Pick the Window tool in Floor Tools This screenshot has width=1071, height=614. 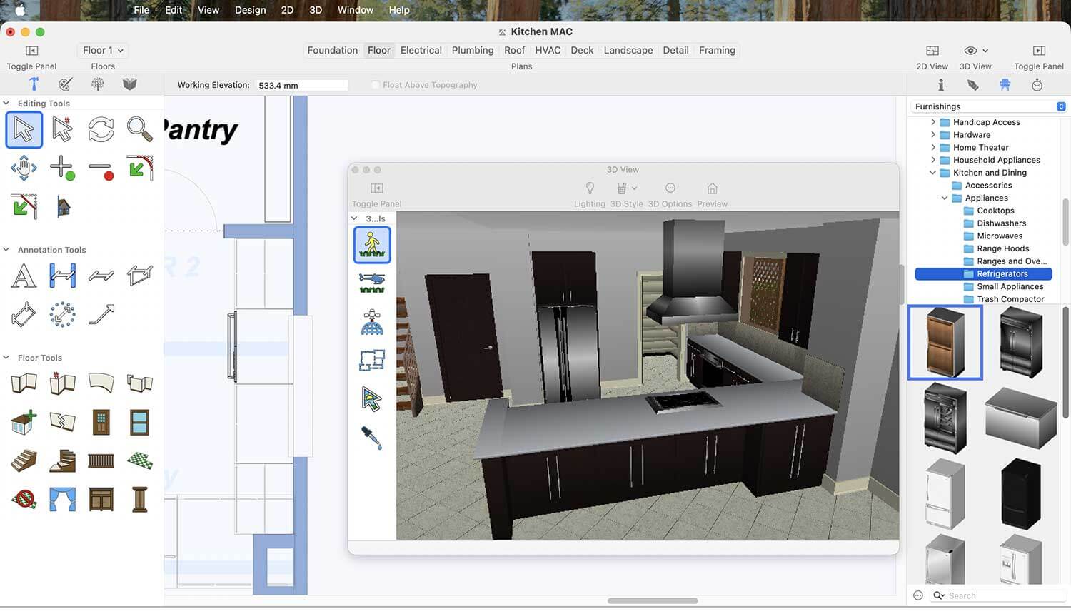(x=139, y=422)
